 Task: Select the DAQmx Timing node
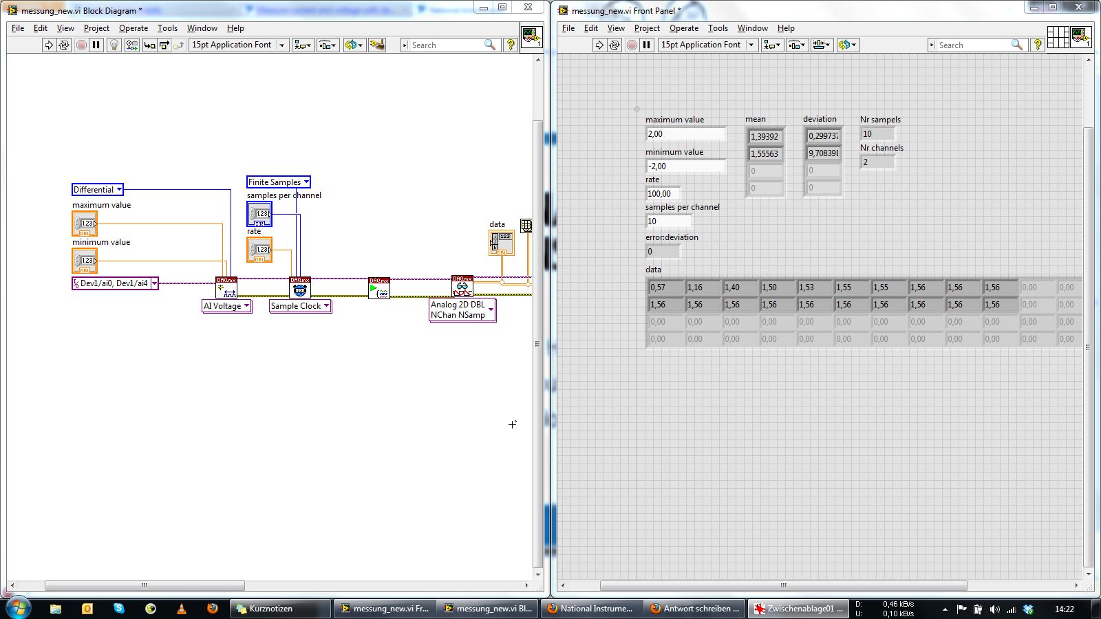(300, 287)
